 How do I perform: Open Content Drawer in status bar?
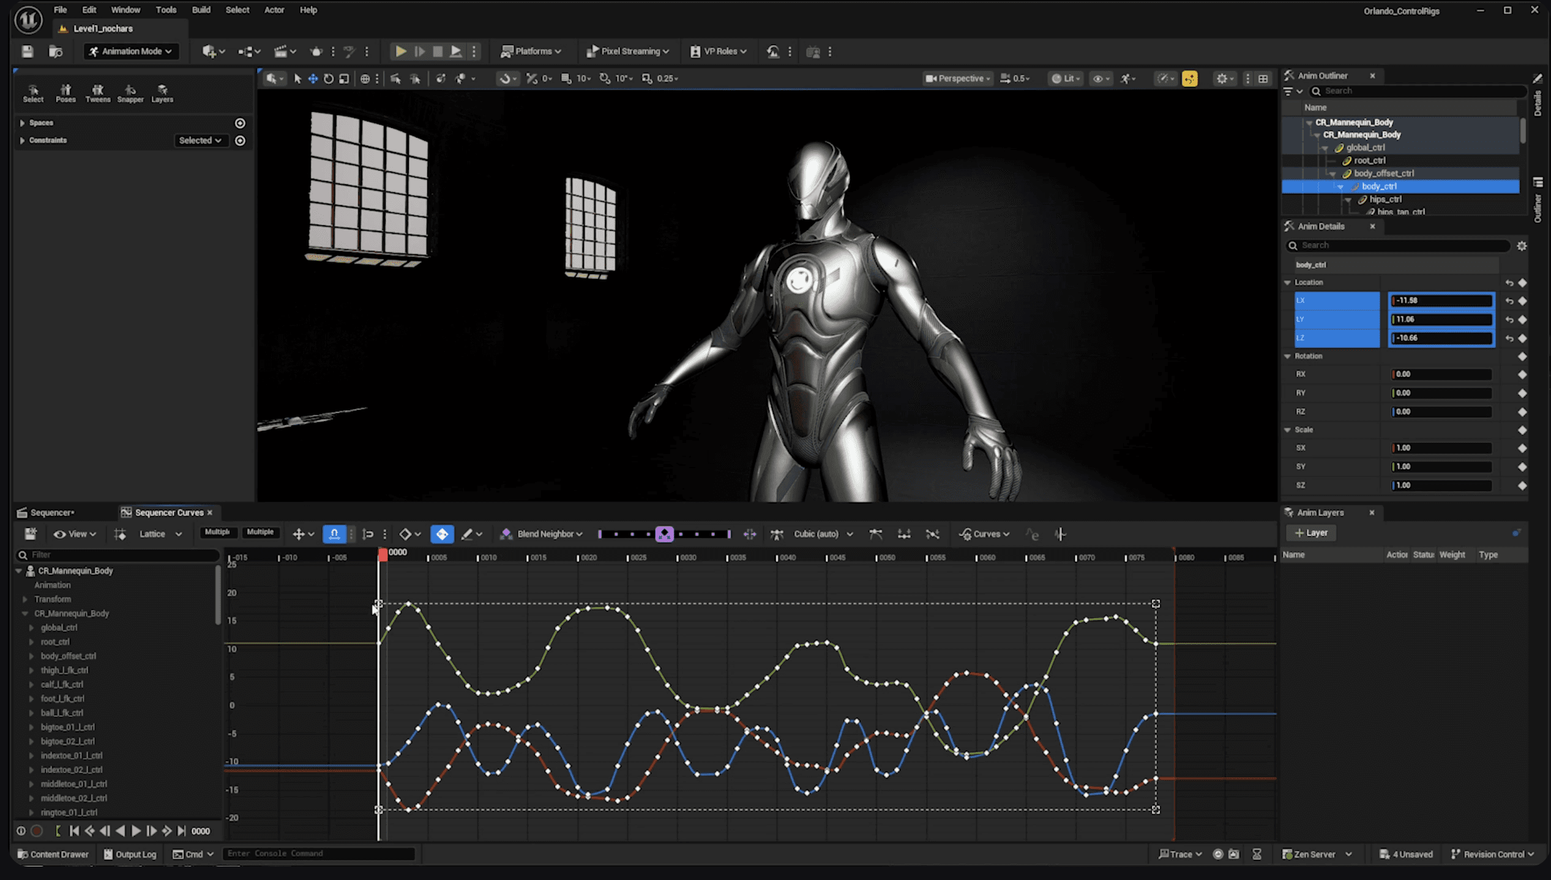[x=53, y=854]
